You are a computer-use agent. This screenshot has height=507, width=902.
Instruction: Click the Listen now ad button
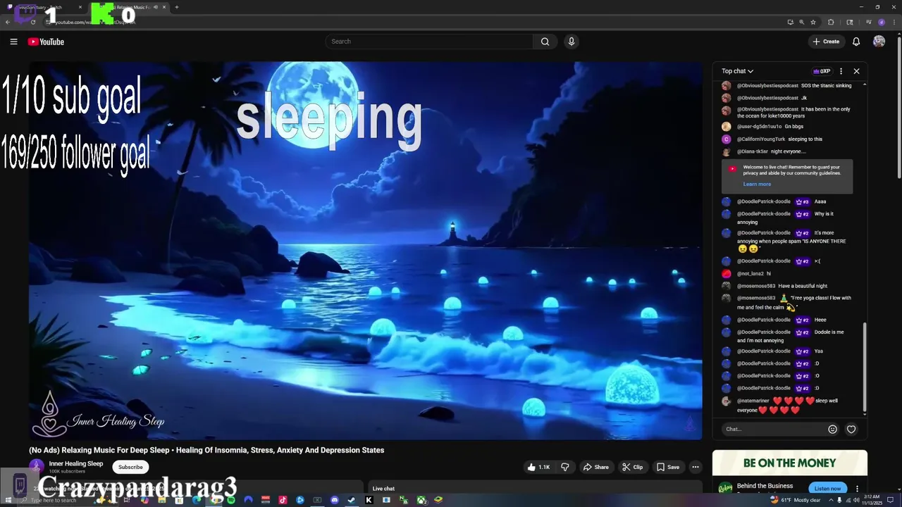[828, 488]
